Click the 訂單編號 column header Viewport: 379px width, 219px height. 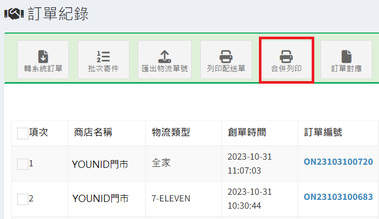coord(323,133)
